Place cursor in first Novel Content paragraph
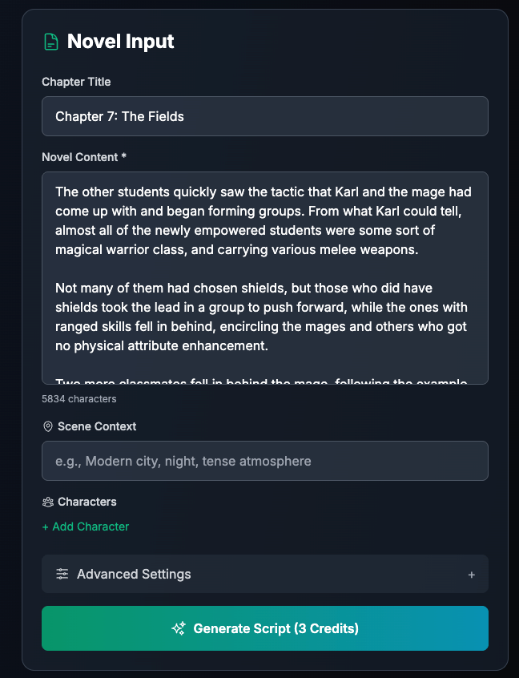This screenshot has width=519, height=678. point(263,220)
